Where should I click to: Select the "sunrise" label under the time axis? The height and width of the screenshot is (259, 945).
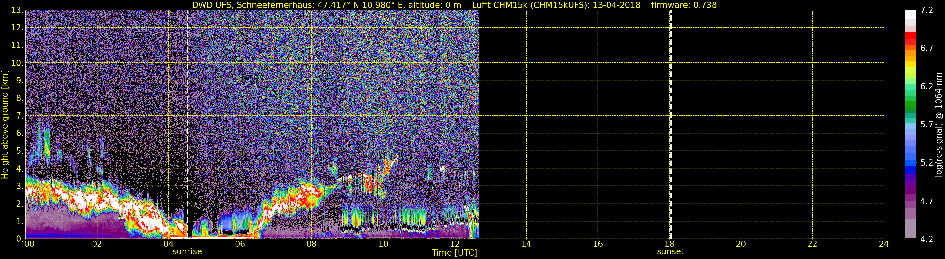click(x=187, y=252)
